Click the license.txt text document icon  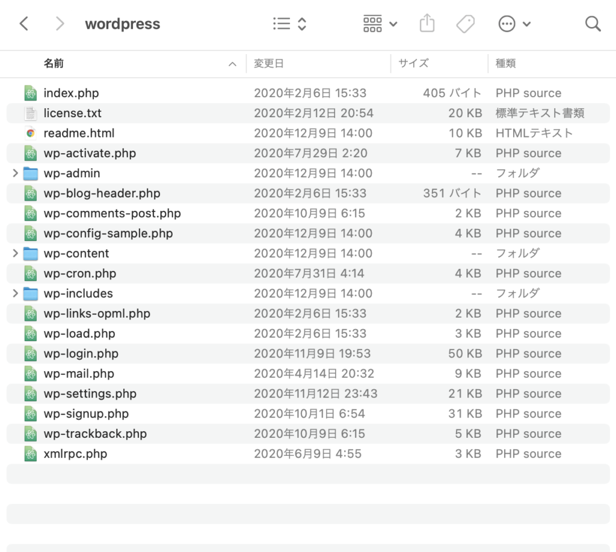point(31,113)
